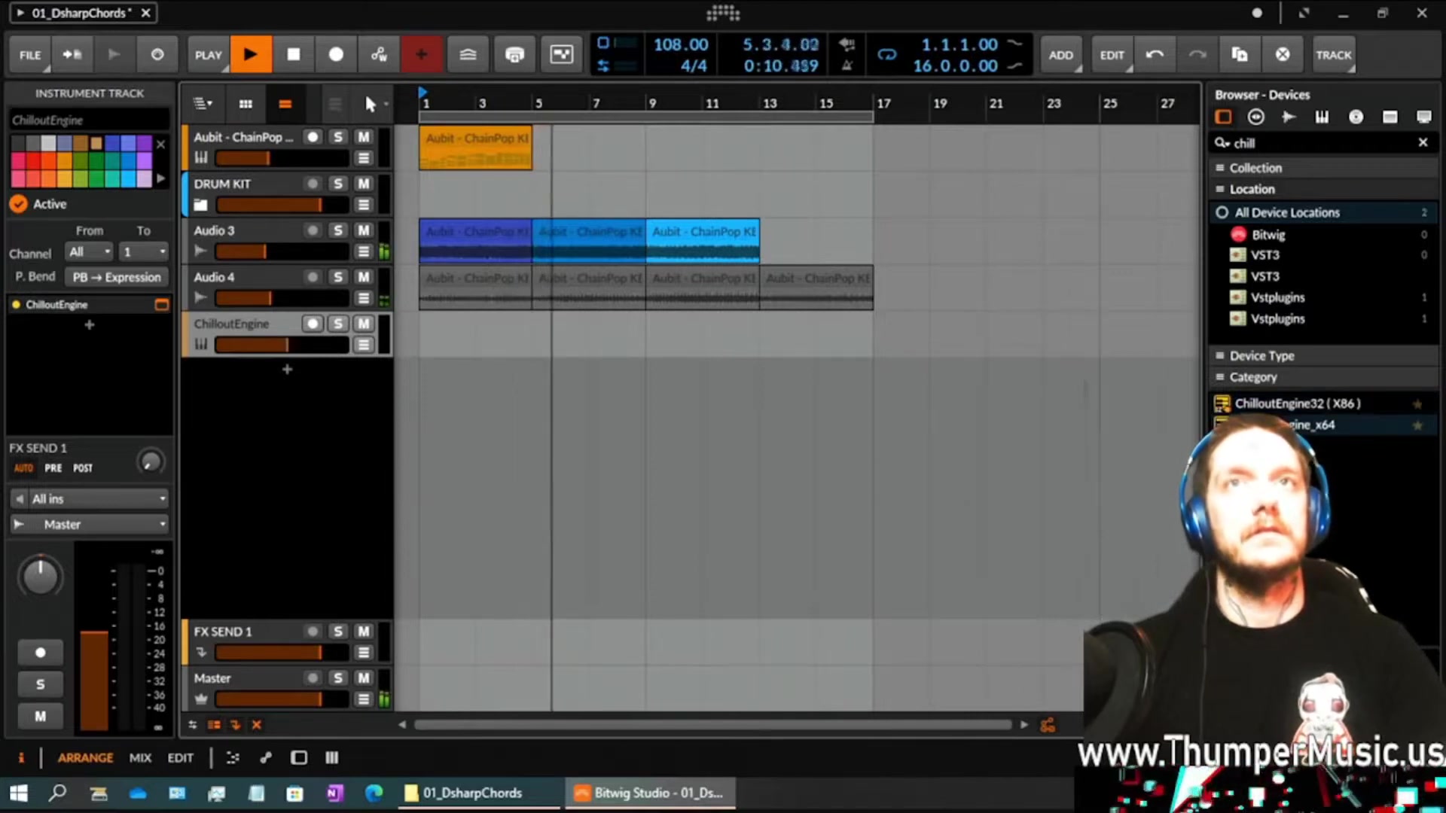
Task: Click the inspector channel Mute M button
Action: coord(41,717)
